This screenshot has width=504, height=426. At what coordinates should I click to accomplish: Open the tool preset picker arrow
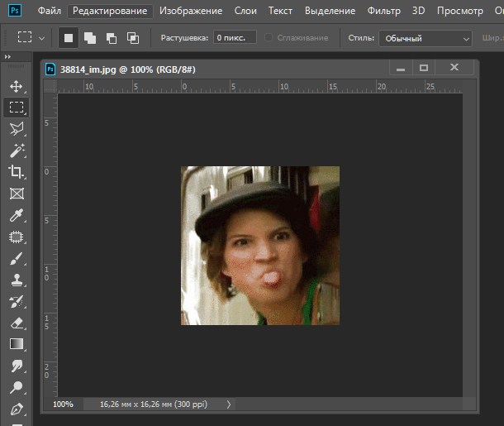pyautogui.click(x=42, y=38)
